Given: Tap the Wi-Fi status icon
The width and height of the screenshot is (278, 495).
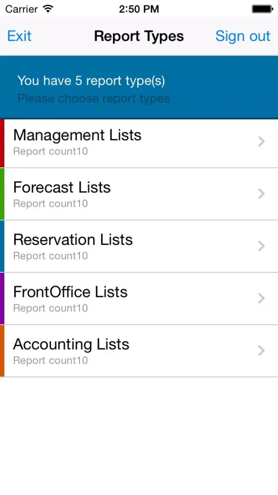Looking at the screenshot, I should (x=48, y=9).
